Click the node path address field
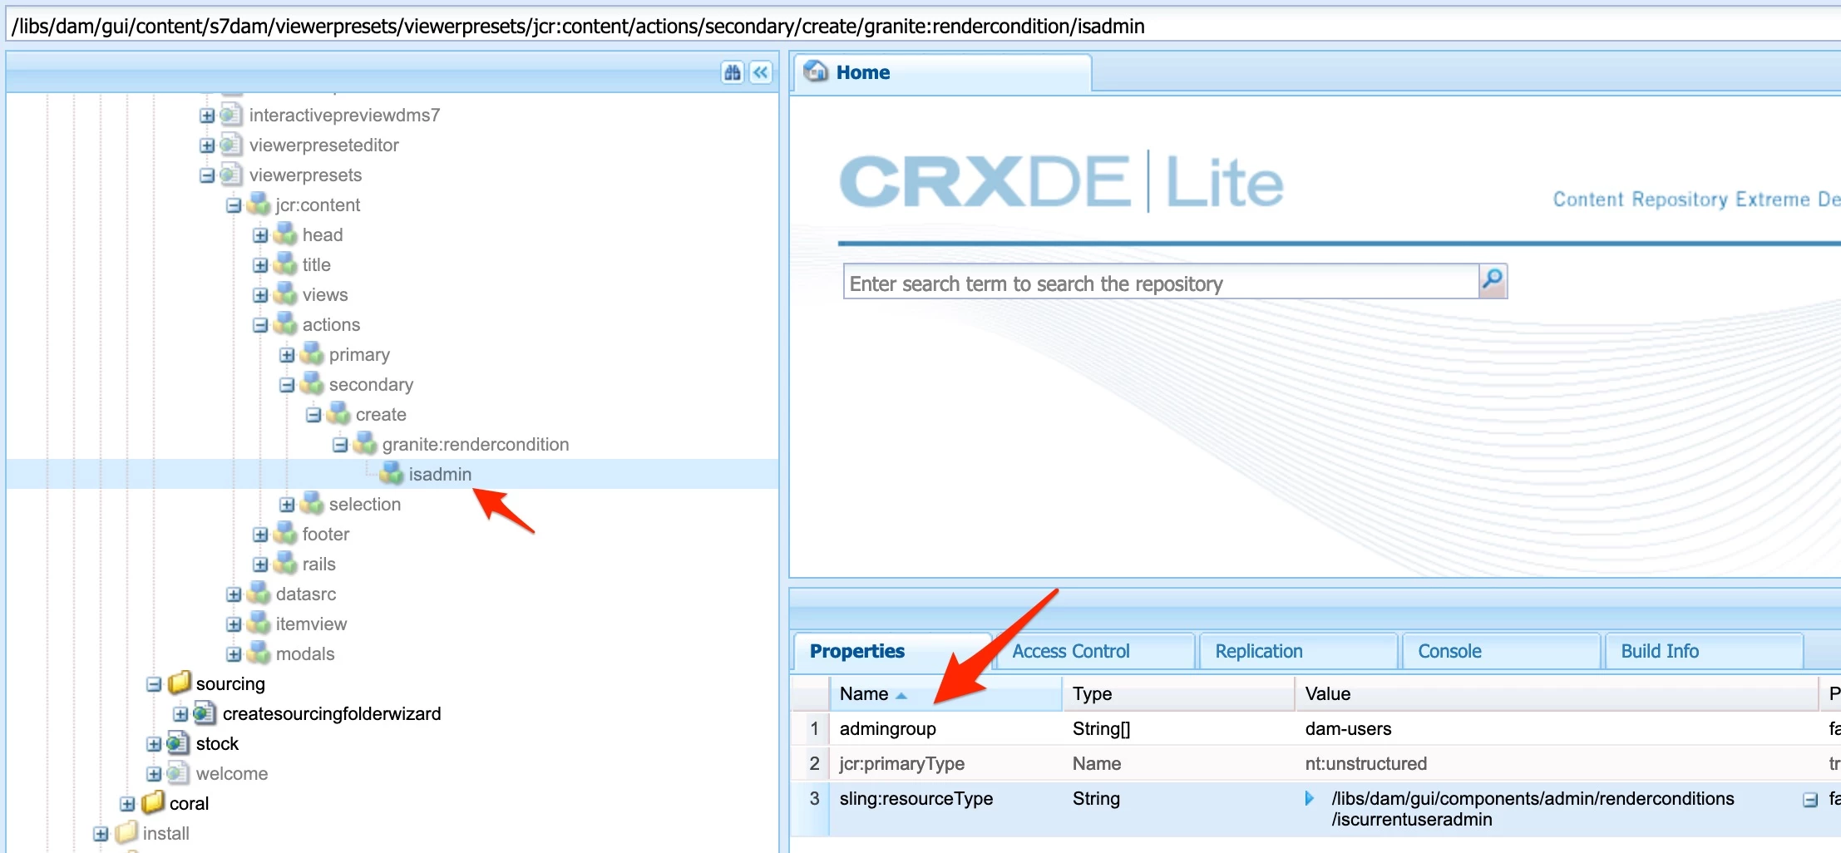Image resolution: width=1841 pixels, height=853 pixels. [x=923, y=26]
